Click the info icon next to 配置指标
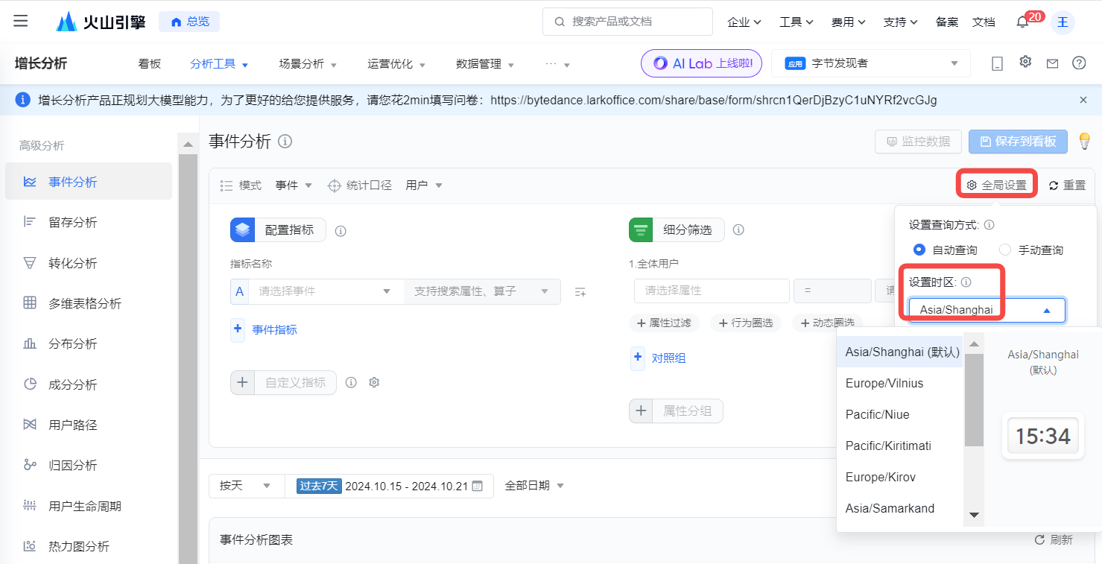This screenshot has width=1102, height=564. point(341,231)
